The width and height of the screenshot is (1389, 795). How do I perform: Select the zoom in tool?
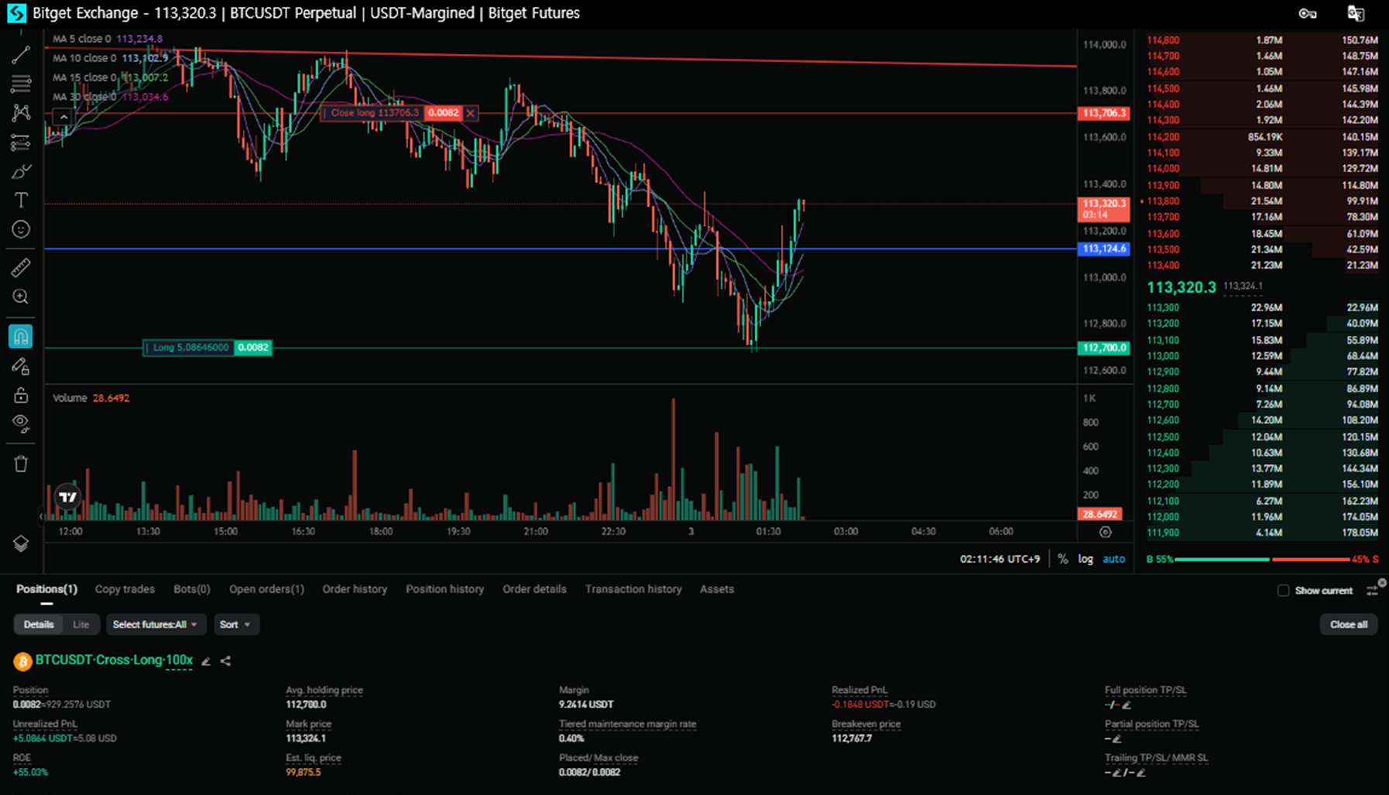[21, 297]
